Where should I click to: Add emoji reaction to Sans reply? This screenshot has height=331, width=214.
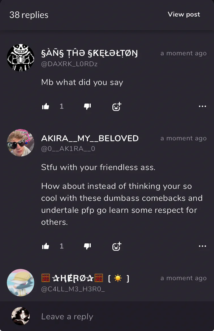coord(117,106)
